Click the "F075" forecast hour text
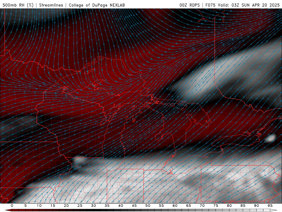 pos(210,5)
